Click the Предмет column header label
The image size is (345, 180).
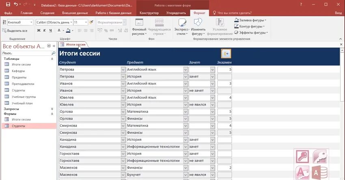pyautogui.click(x=135, y=62)
